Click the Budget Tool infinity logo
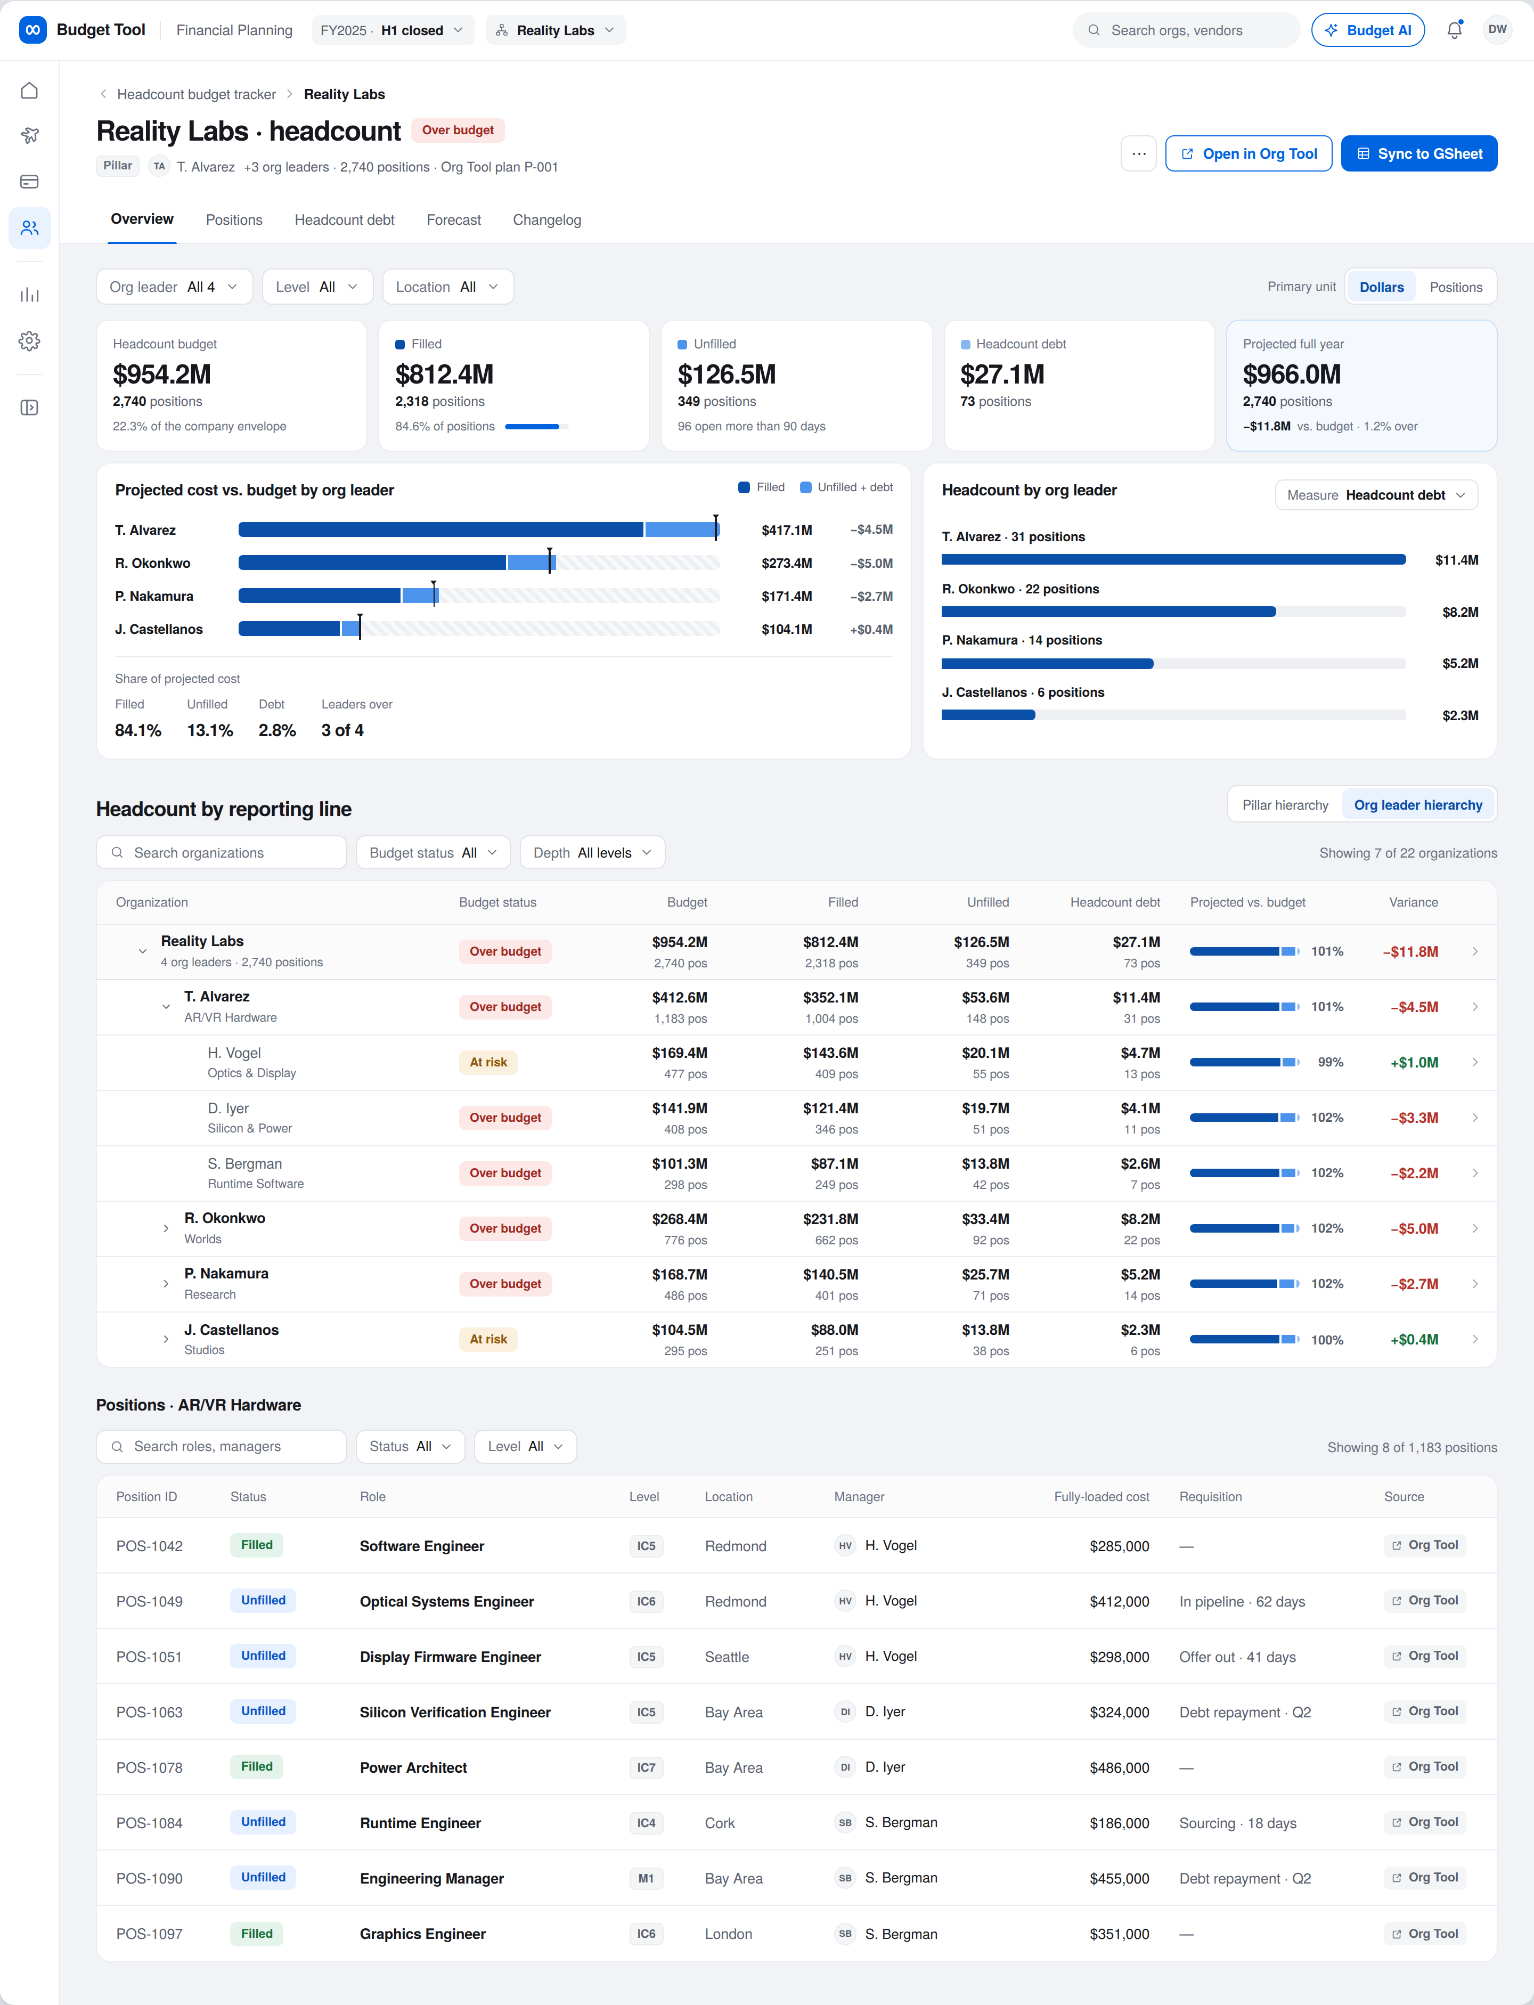Viewport: 1534px width, 2005px height. 33,30
